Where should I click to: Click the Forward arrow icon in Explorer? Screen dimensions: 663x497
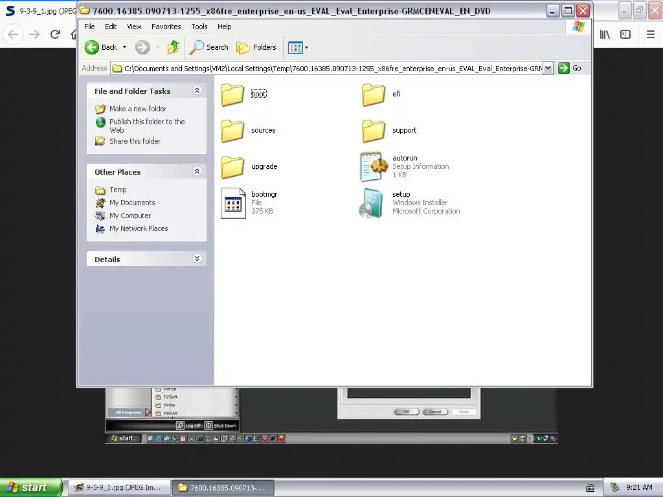[x=142, y=47]
